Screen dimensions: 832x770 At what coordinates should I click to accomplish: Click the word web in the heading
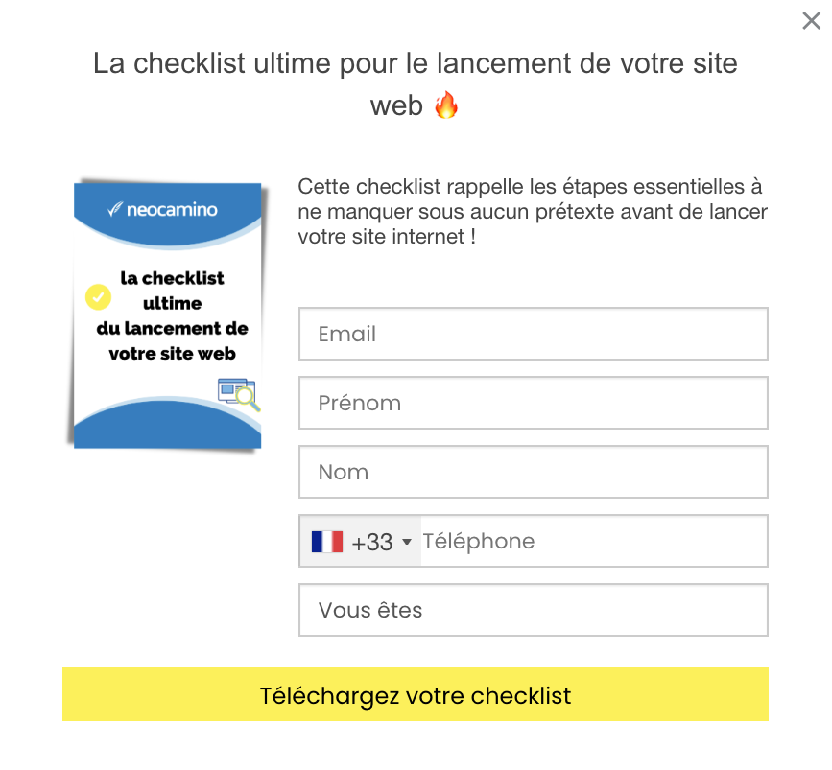point(396,105)
